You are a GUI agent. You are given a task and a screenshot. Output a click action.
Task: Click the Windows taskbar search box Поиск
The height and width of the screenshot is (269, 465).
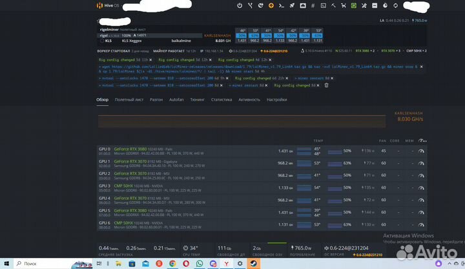[x=54, y=263]
